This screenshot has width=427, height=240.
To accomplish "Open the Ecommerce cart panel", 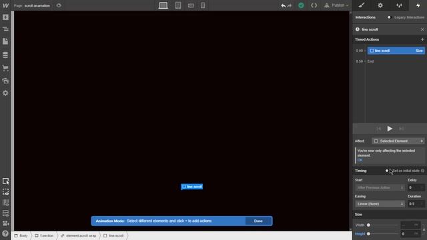I will [x=5, y=68].
